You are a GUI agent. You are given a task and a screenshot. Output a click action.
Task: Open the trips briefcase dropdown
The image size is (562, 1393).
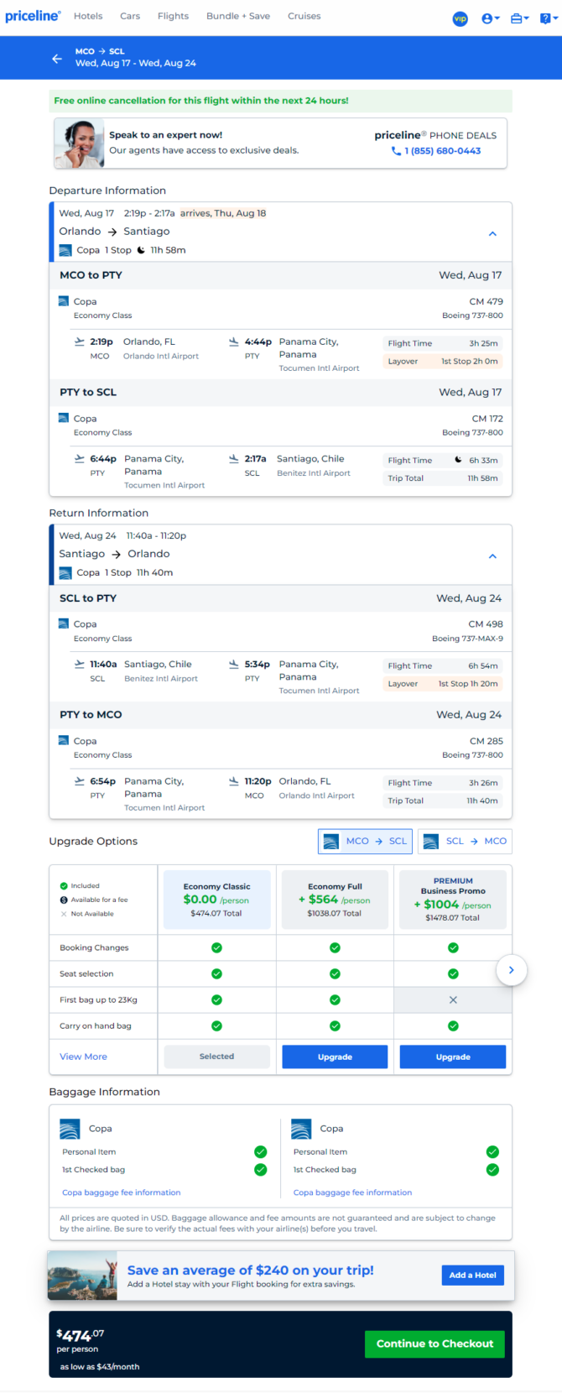[x=519, y=18]
